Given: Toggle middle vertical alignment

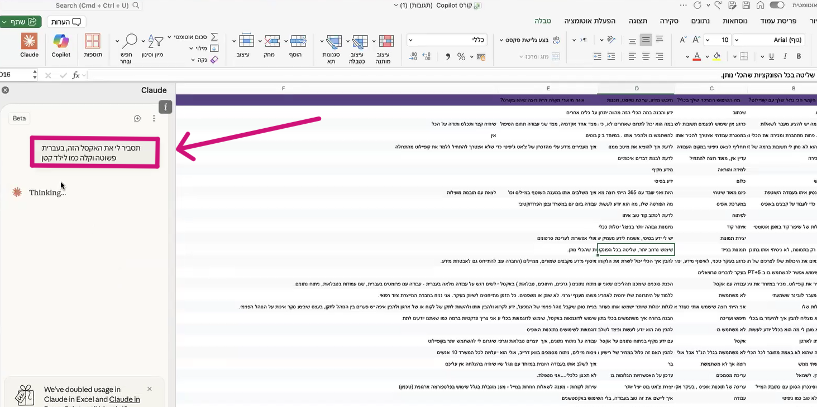Looking at the screenshot, I should point(646,40).
